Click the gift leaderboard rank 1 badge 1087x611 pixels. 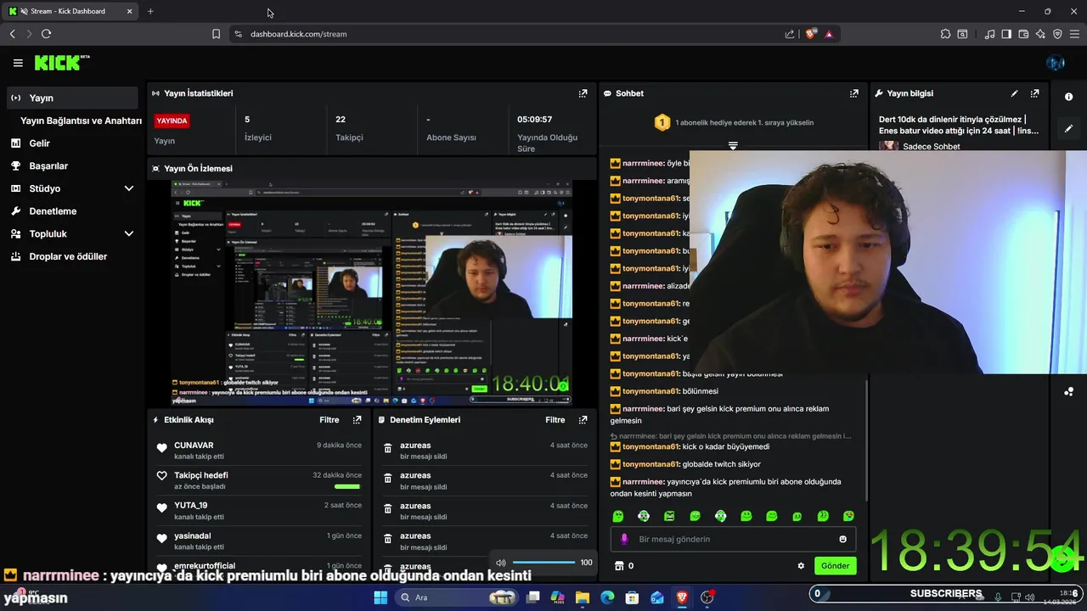(662, 123)
